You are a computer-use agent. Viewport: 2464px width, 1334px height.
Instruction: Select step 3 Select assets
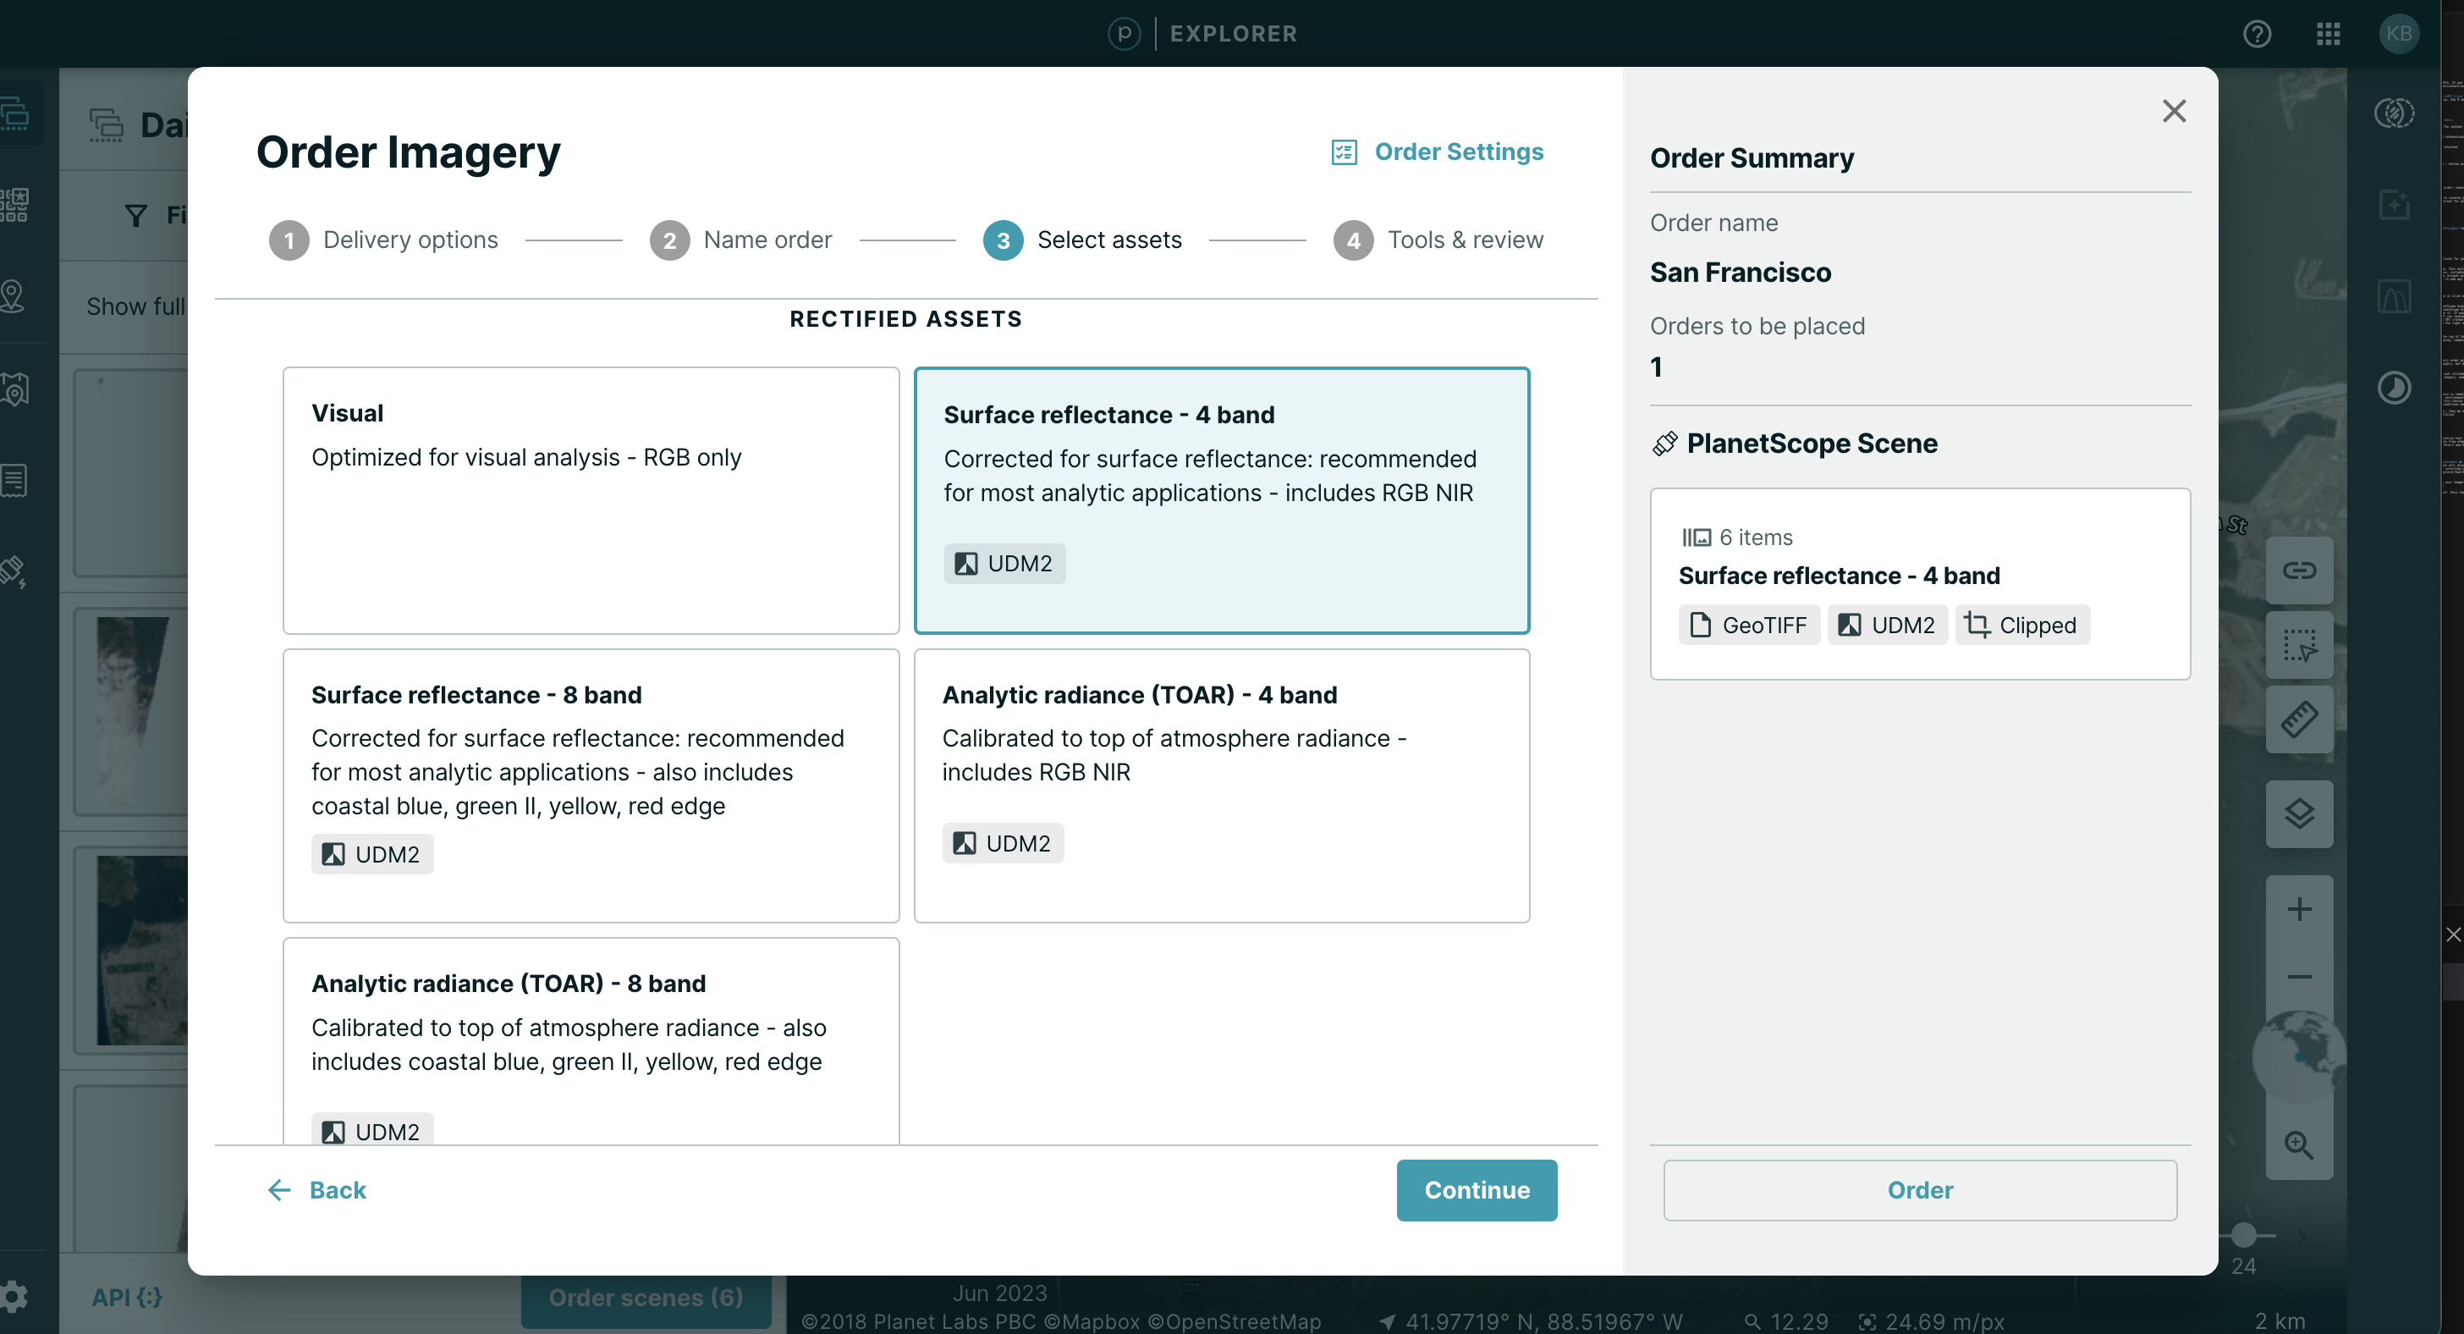click(1082, 240)
